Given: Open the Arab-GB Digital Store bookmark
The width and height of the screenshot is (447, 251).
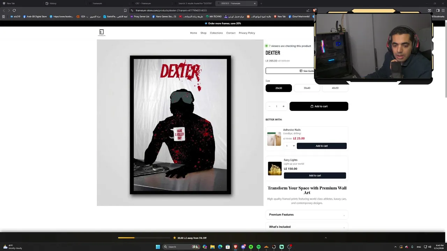Looking at the screenshot, I should 35,16.
